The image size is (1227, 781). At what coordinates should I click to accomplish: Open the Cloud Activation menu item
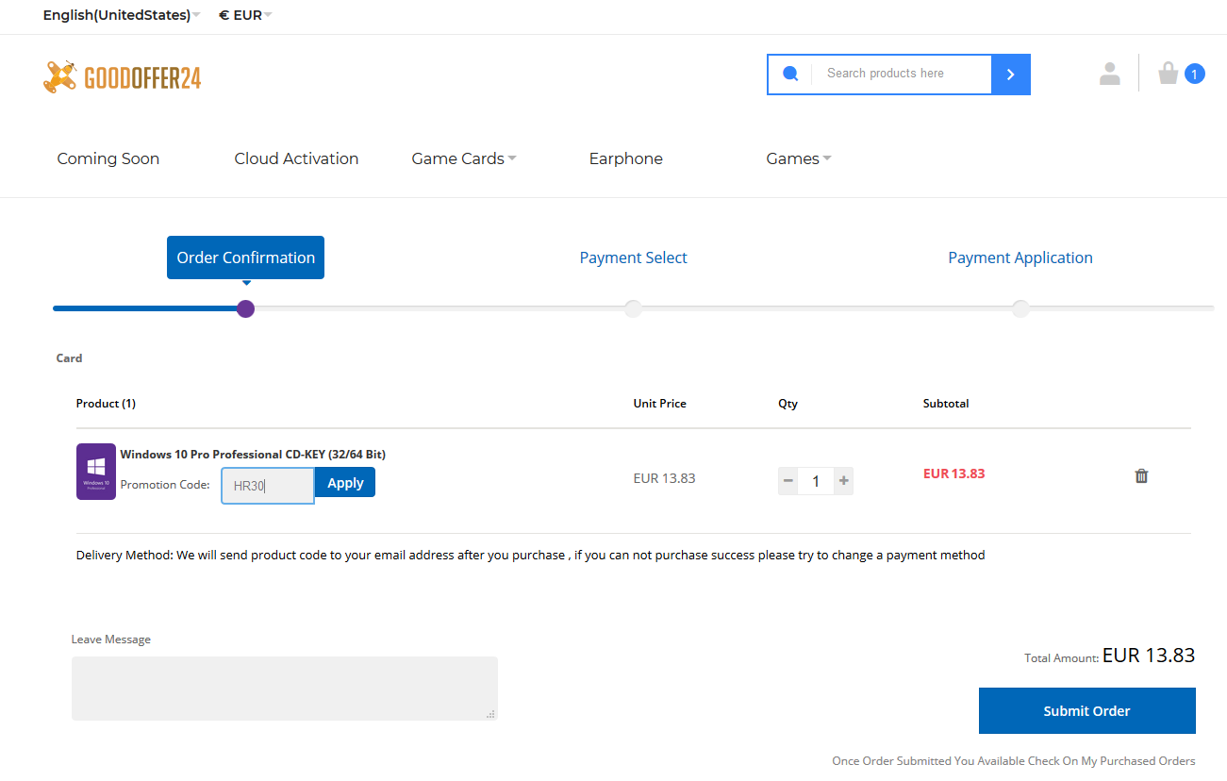tap(296, 158)
